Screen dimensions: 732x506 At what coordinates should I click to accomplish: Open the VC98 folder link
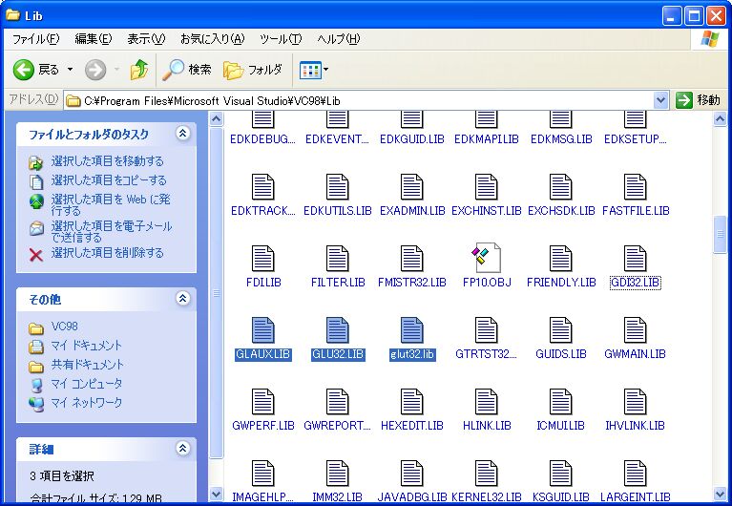pyautogui.click(x=65, y=327)
